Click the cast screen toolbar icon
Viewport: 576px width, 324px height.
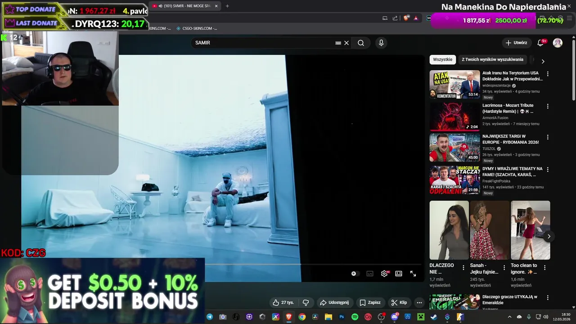tap(385, 18)
